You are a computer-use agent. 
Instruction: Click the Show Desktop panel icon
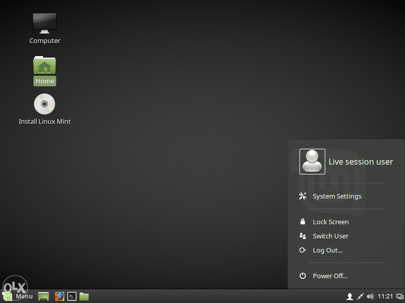point(44,296)
